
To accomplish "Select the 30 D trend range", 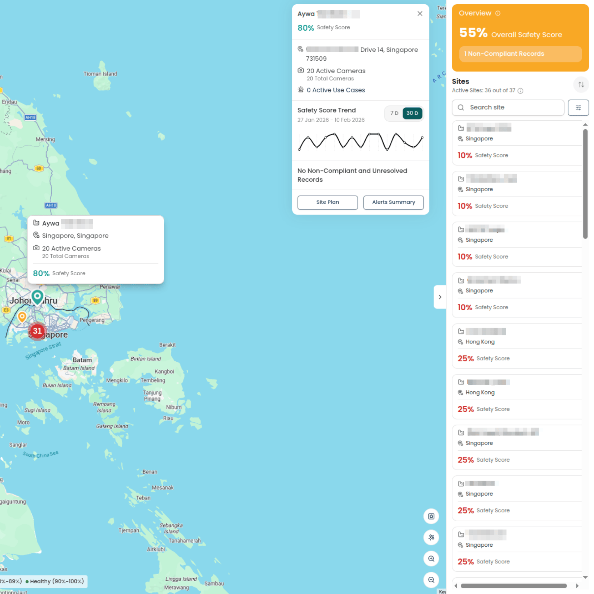I will point(412,113).
